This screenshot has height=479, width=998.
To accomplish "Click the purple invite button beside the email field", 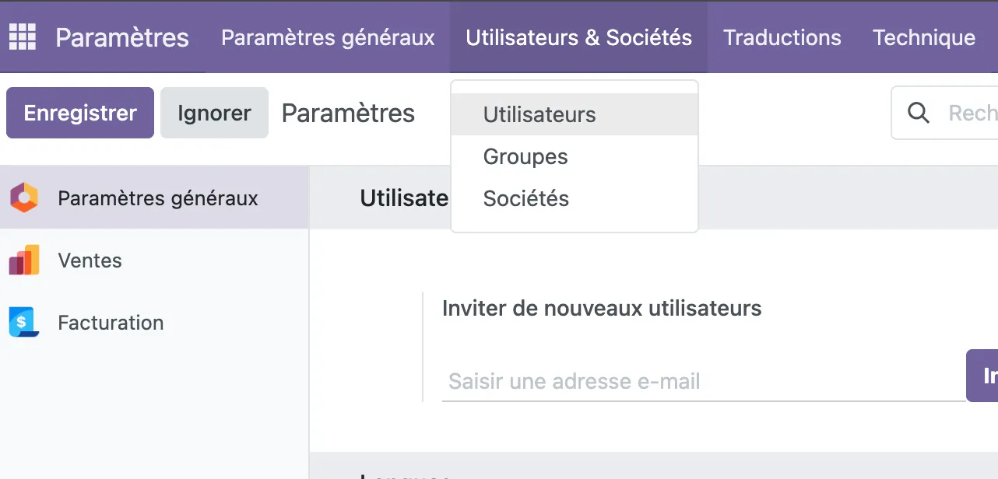I will [982, 376].
